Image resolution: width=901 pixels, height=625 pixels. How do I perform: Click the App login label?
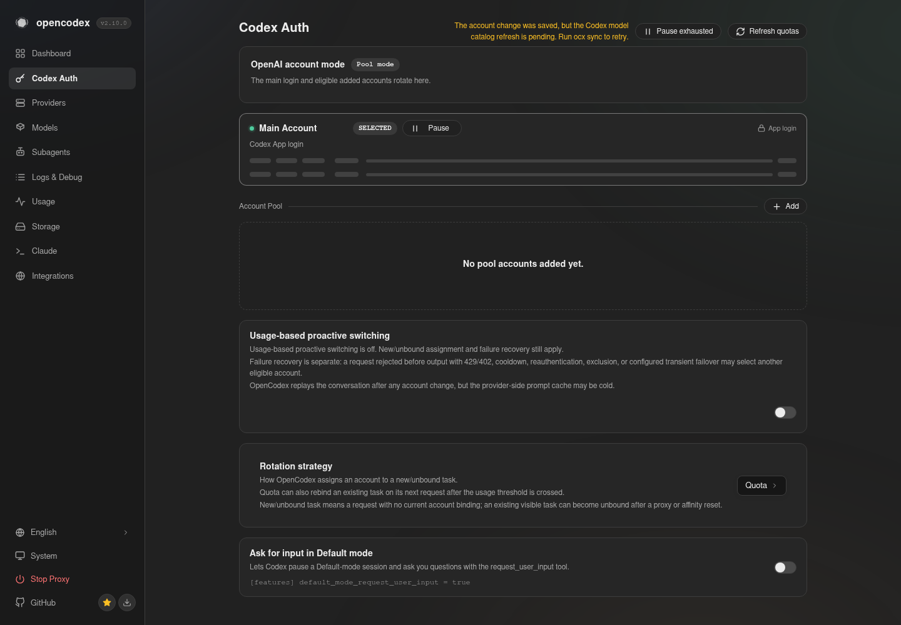[782, 128]
